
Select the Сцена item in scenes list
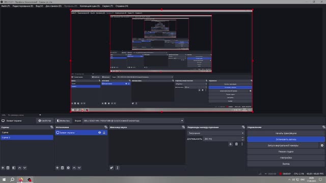(x=27, y=132)
